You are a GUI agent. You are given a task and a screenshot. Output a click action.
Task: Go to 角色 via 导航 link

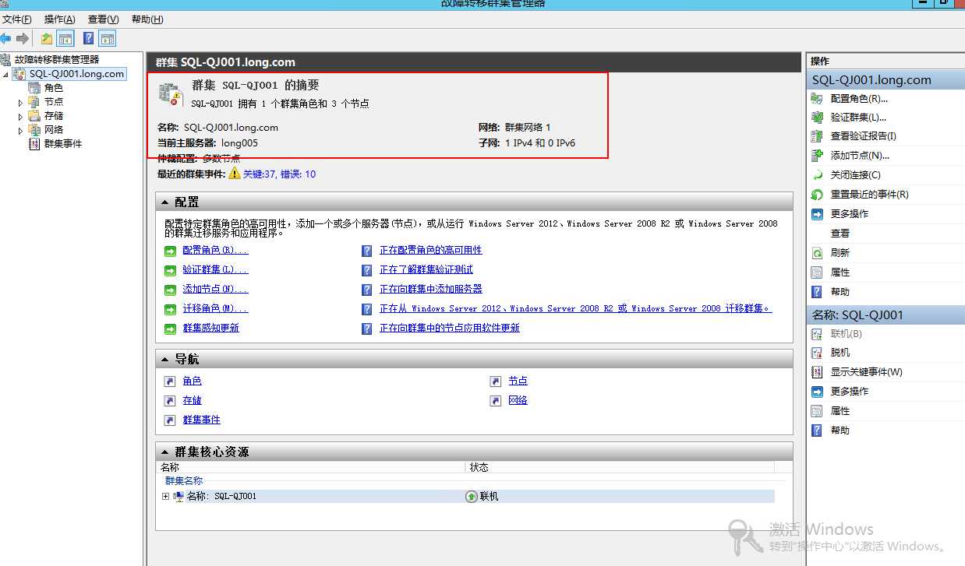tap(192, 381)
